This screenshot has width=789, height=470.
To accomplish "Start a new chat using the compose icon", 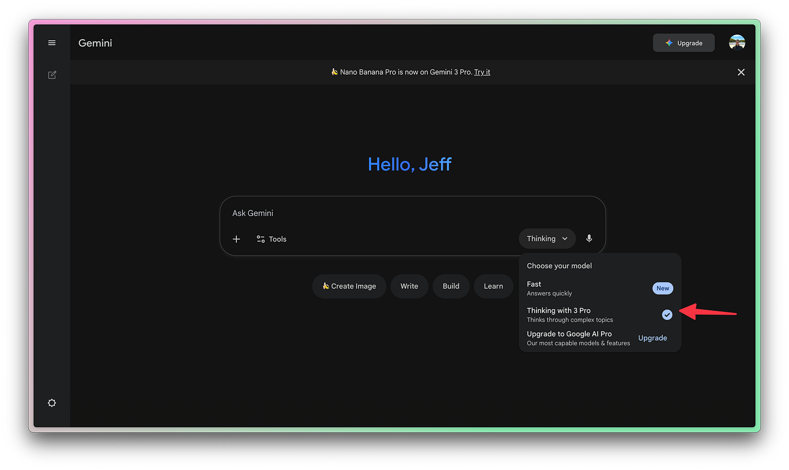I will 51,75.
